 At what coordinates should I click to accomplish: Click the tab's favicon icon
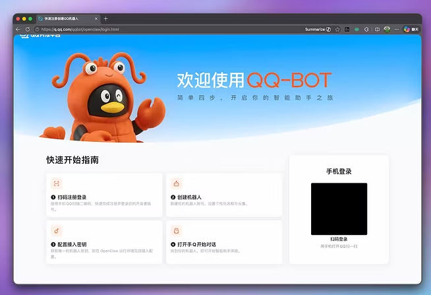click(40, 18)
